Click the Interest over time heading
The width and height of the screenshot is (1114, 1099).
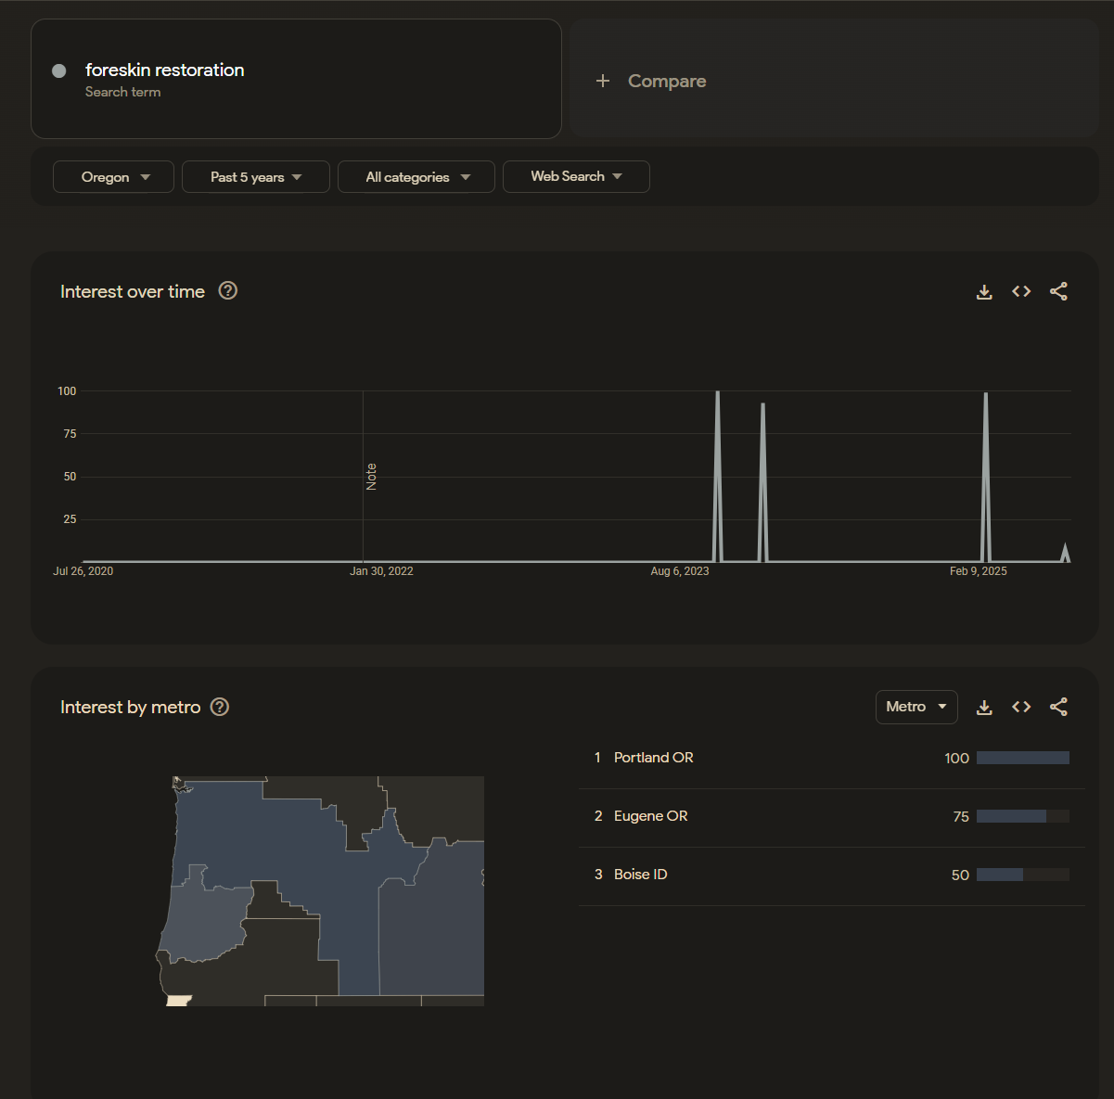pos(133,291)
